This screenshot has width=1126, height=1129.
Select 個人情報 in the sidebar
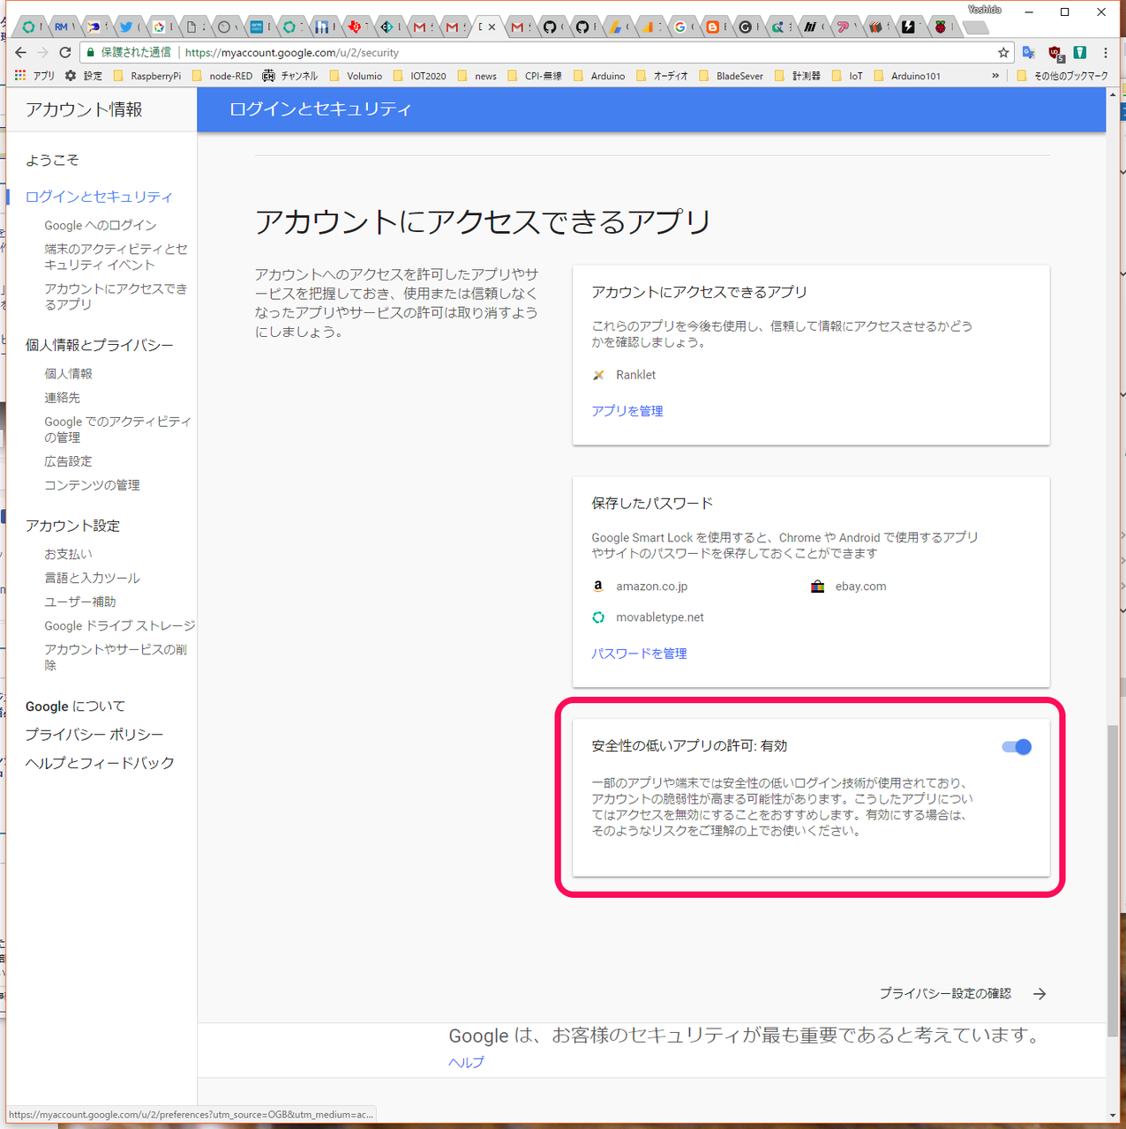[x=69, y=374]
